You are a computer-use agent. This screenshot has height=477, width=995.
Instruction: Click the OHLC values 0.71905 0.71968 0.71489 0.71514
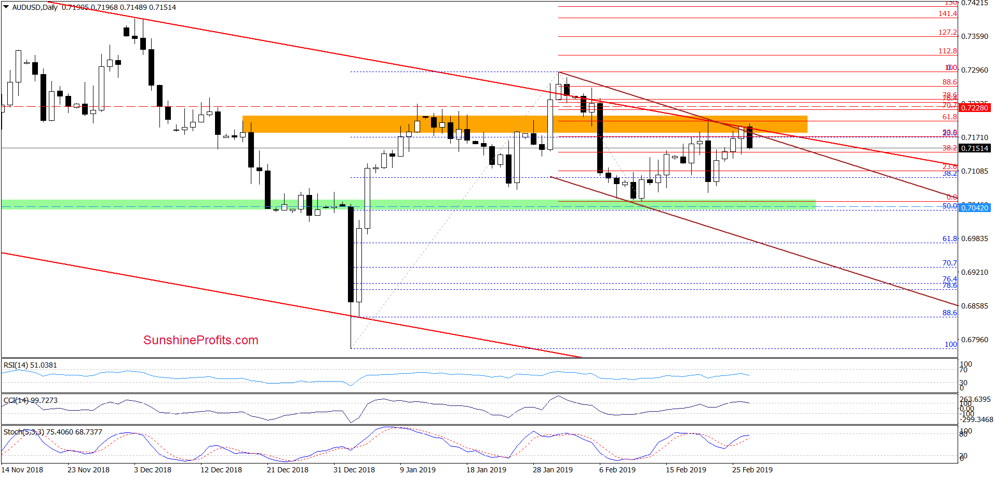(119, 7)
